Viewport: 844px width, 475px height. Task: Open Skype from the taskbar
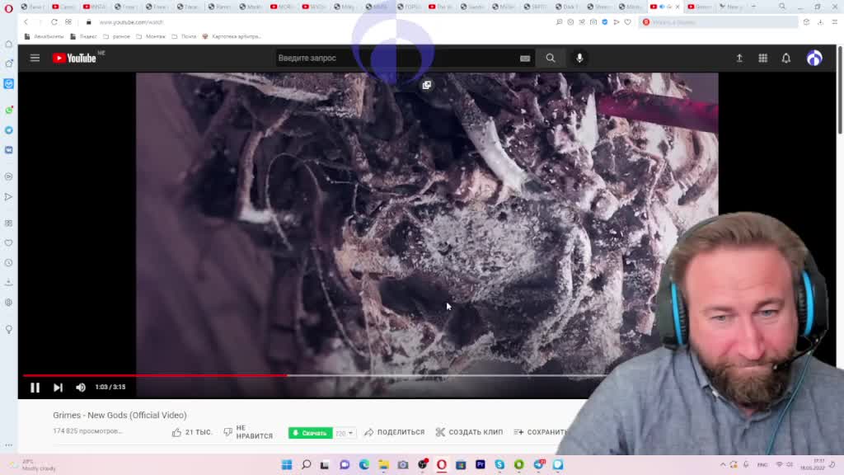point(499,465)
